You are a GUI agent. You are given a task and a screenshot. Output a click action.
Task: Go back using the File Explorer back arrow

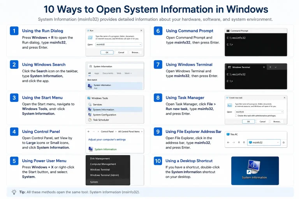tap(228, 142)
